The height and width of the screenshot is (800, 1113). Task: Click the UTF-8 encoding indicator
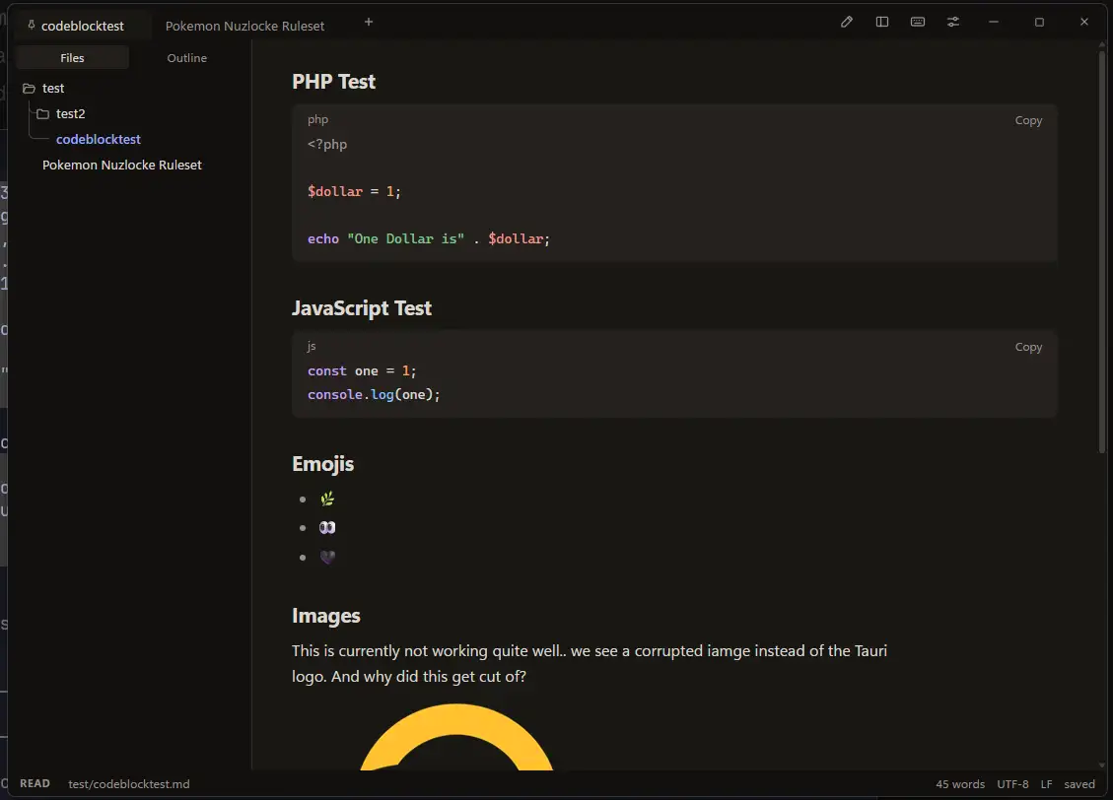[1012, 783]
